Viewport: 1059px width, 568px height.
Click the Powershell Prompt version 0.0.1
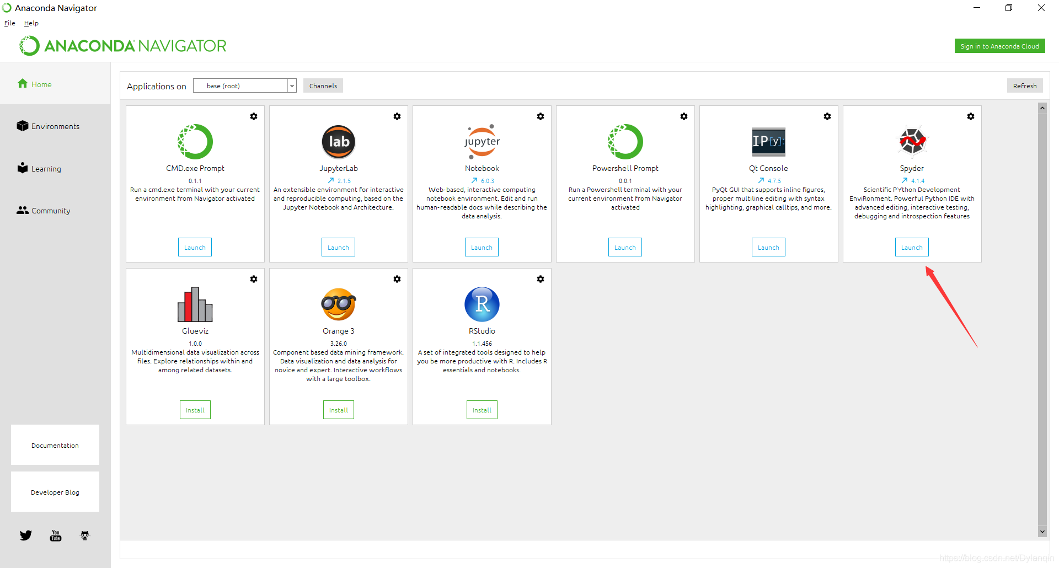(x=625, y=181)
